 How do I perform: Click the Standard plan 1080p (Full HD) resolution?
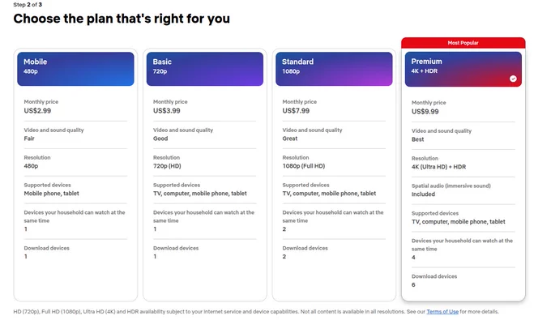[x=304, y=166]
